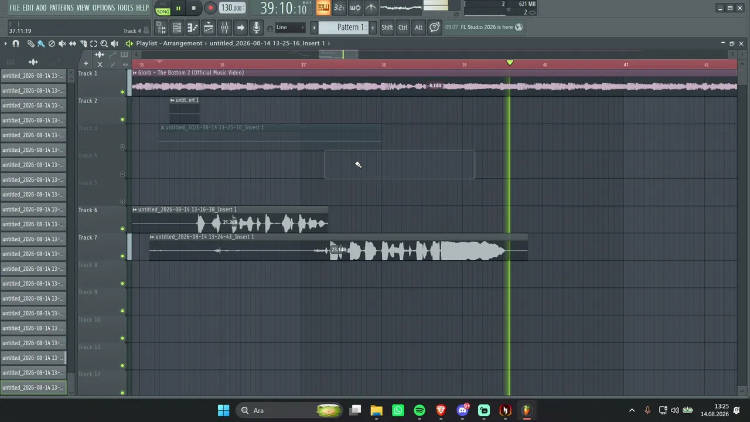
Task: Select the Draw pencil tool
Action: (x=30, y=43)
